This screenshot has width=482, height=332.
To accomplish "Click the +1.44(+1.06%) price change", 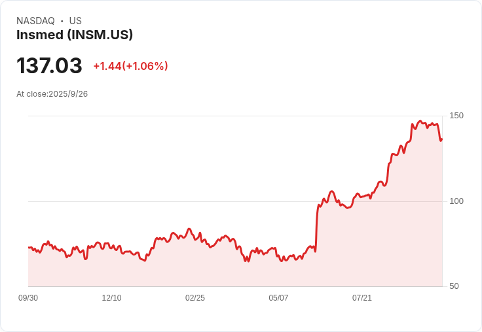I will [x=130, y=66].
